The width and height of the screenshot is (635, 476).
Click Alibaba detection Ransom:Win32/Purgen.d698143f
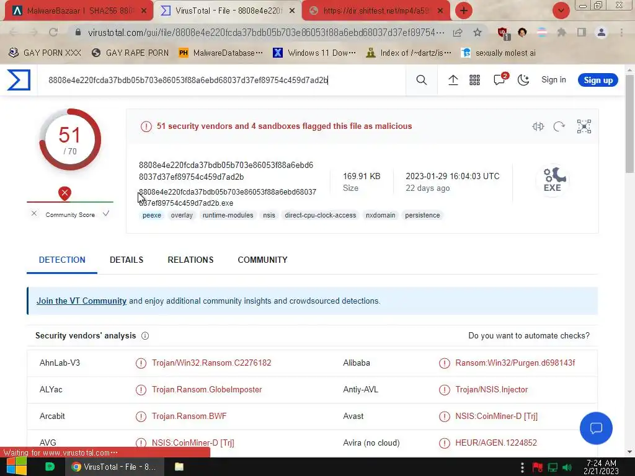515,363
